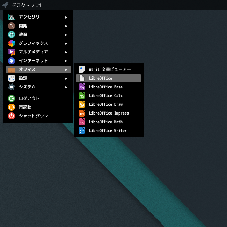The height and width of the screenshot is (227, 227).
Task: Expand the 設定 submenu arrow
Action: point(66,79)
